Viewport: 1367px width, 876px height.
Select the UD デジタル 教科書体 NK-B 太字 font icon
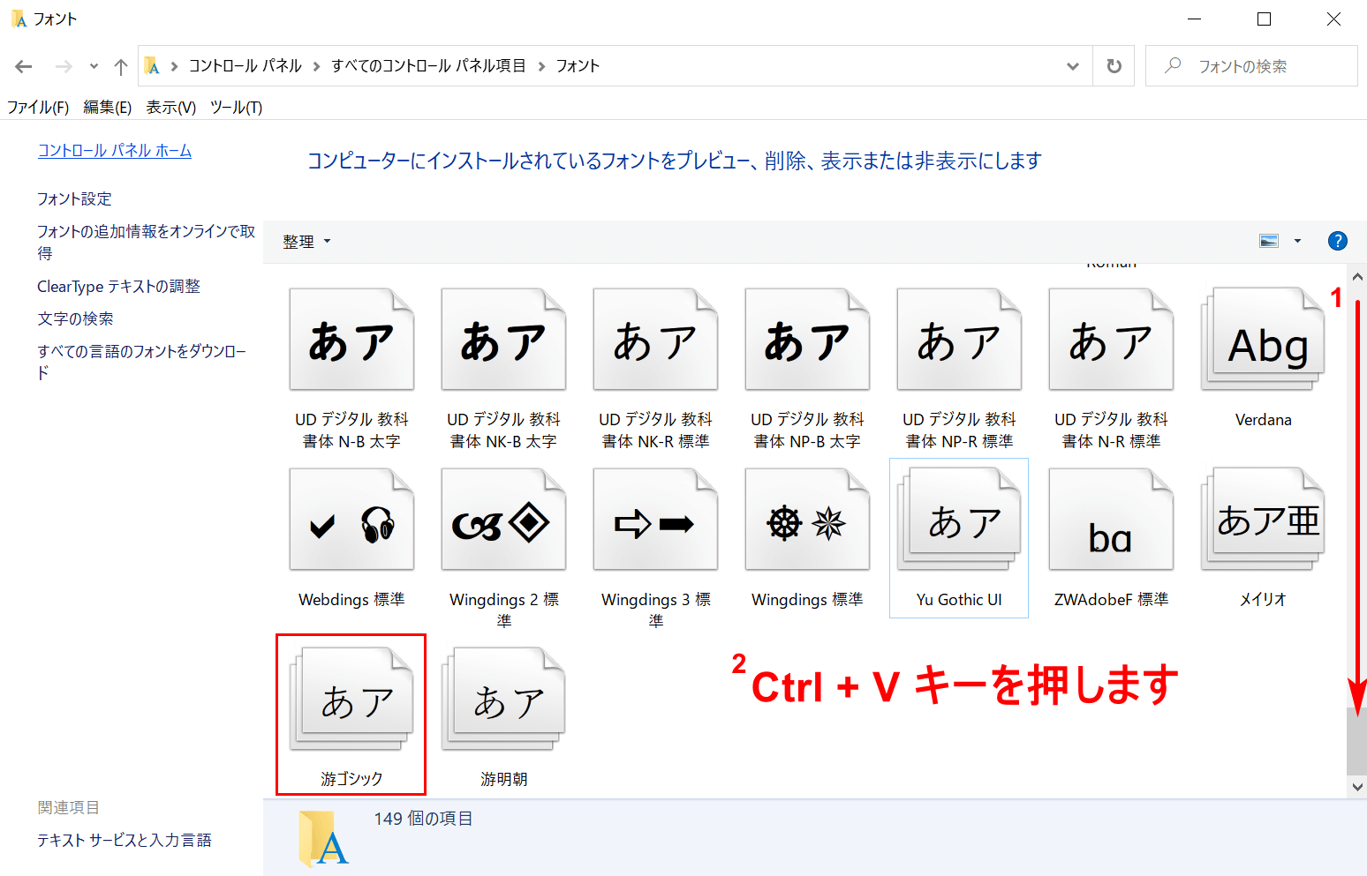pos(503,340)
